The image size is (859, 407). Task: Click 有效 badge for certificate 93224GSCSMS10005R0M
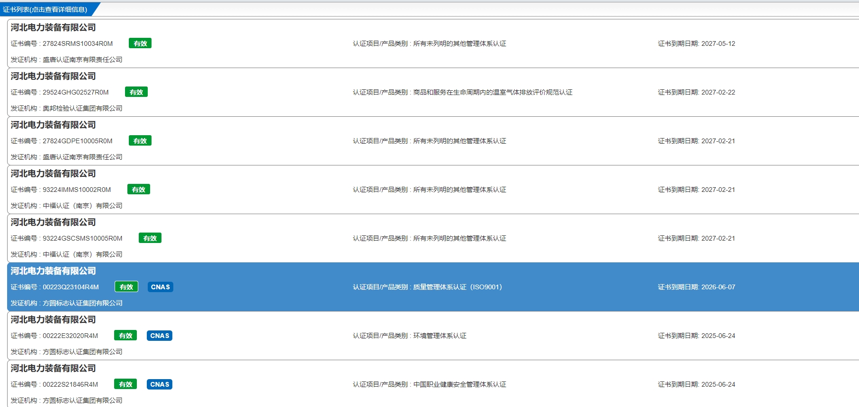(x=150, y=238)
